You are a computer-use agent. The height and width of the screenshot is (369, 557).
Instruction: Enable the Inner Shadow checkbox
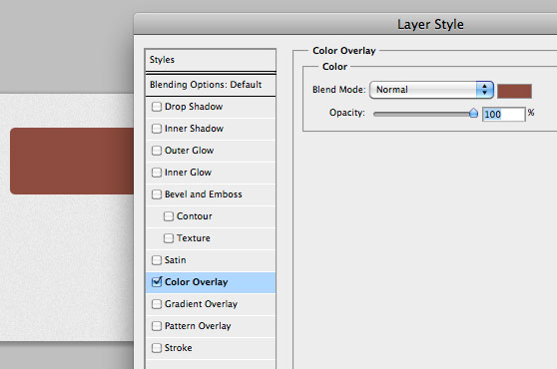[157, 129]
